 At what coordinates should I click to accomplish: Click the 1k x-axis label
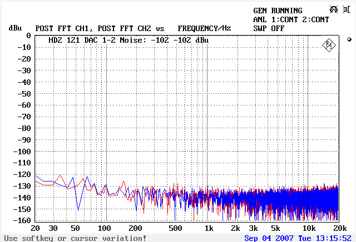coord(209,228)
